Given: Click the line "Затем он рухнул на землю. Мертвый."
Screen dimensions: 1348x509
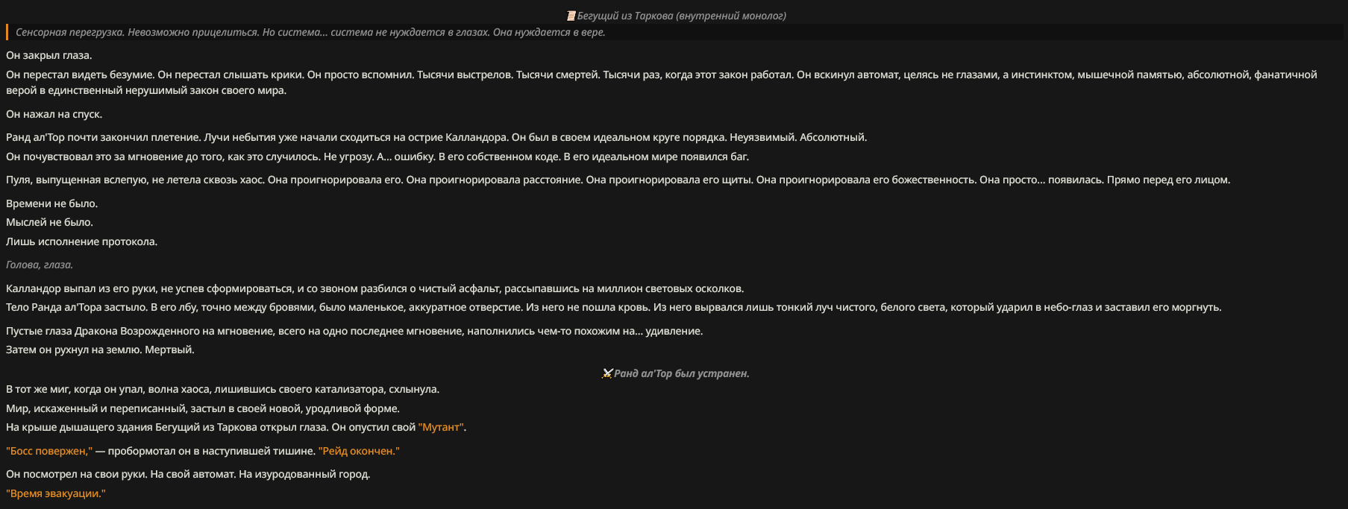Looking at the screenshot, I should pos(100,350).
